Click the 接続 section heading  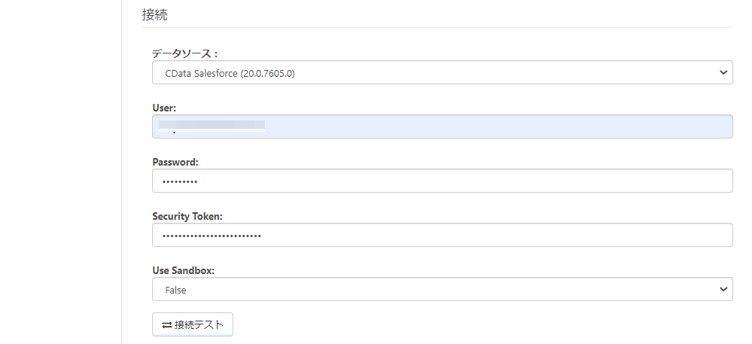(155, 14)
